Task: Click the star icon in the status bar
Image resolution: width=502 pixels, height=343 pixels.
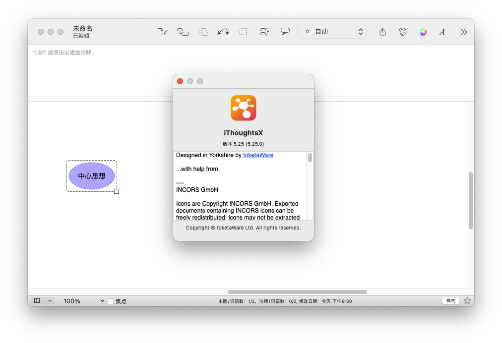Action: pos(467,301)
